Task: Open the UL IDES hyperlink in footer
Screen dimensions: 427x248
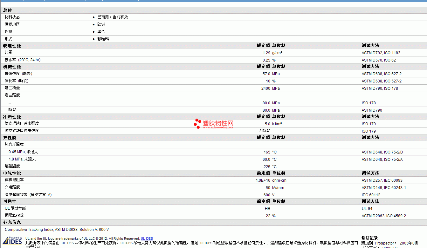Action: point(147,238)
